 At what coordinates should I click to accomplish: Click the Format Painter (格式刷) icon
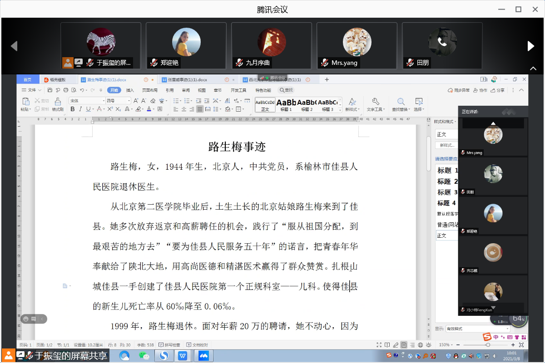coord(58,102)
